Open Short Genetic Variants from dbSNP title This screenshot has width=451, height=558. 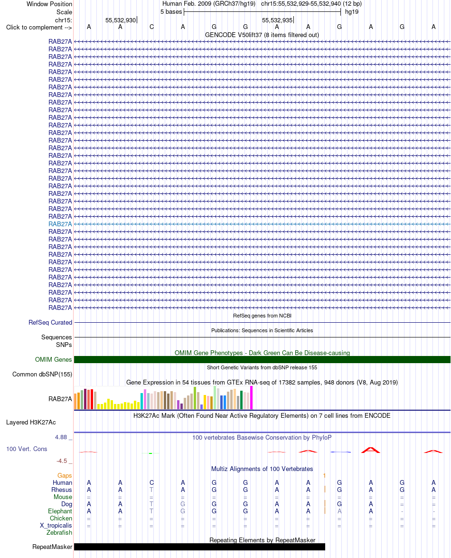click(x=262, y=367)
